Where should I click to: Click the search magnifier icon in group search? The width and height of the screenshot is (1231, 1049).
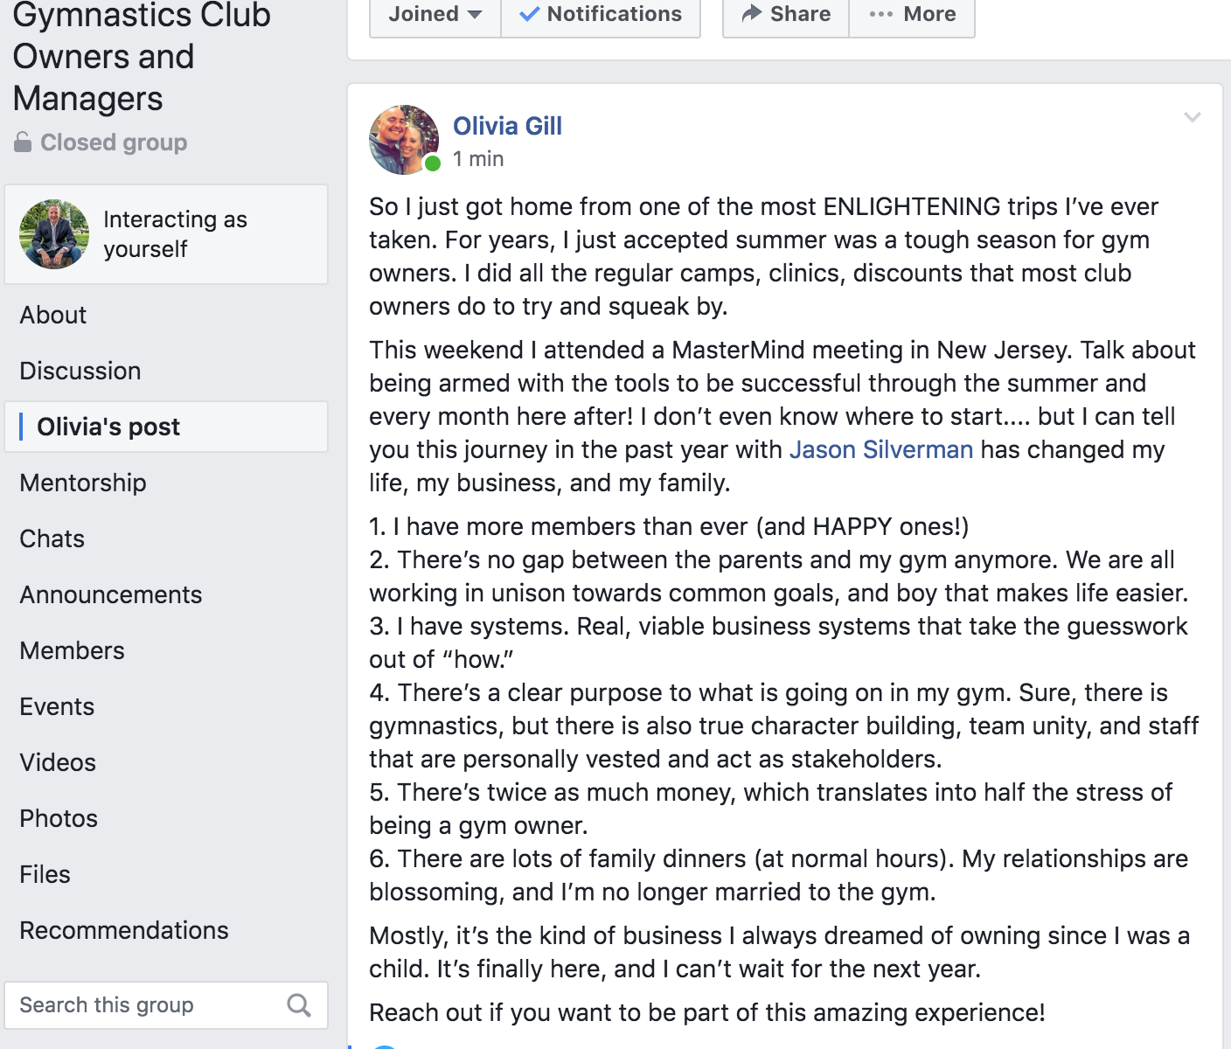coord(299,1005)
